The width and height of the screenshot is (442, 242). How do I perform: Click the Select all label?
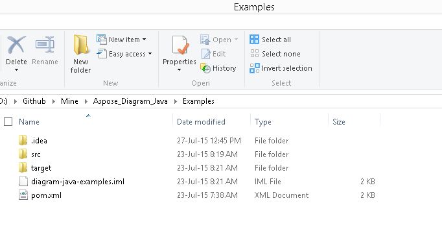click(x=276, y=40)
